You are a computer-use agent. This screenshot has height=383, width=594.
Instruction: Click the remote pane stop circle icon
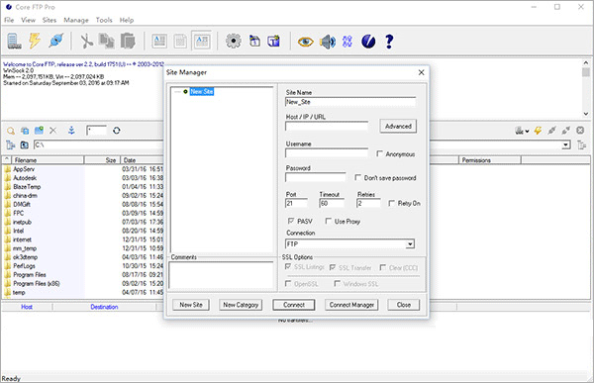(x=580, y=131)
